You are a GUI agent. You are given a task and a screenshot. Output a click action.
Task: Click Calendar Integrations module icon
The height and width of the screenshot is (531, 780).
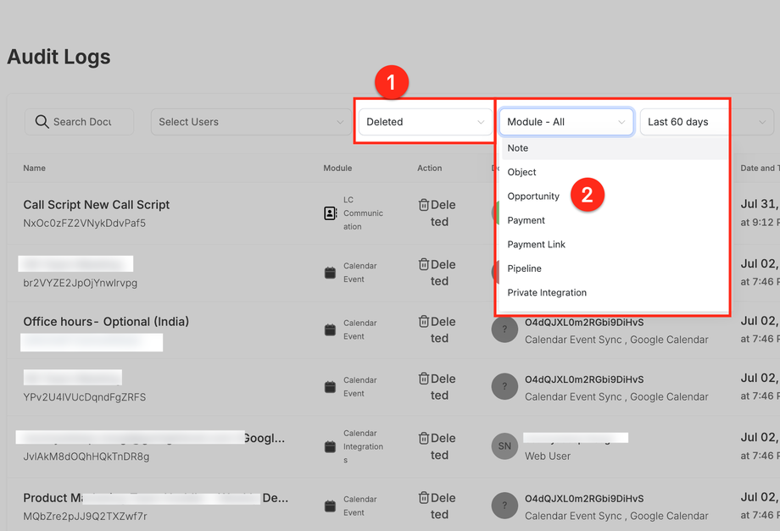331,446
